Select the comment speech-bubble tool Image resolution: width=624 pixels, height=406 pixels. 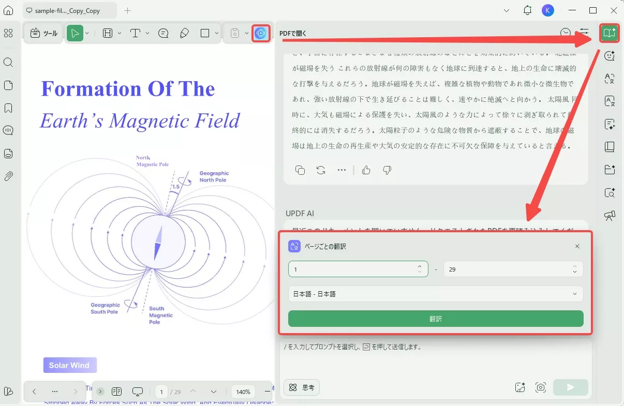point(164,33)
